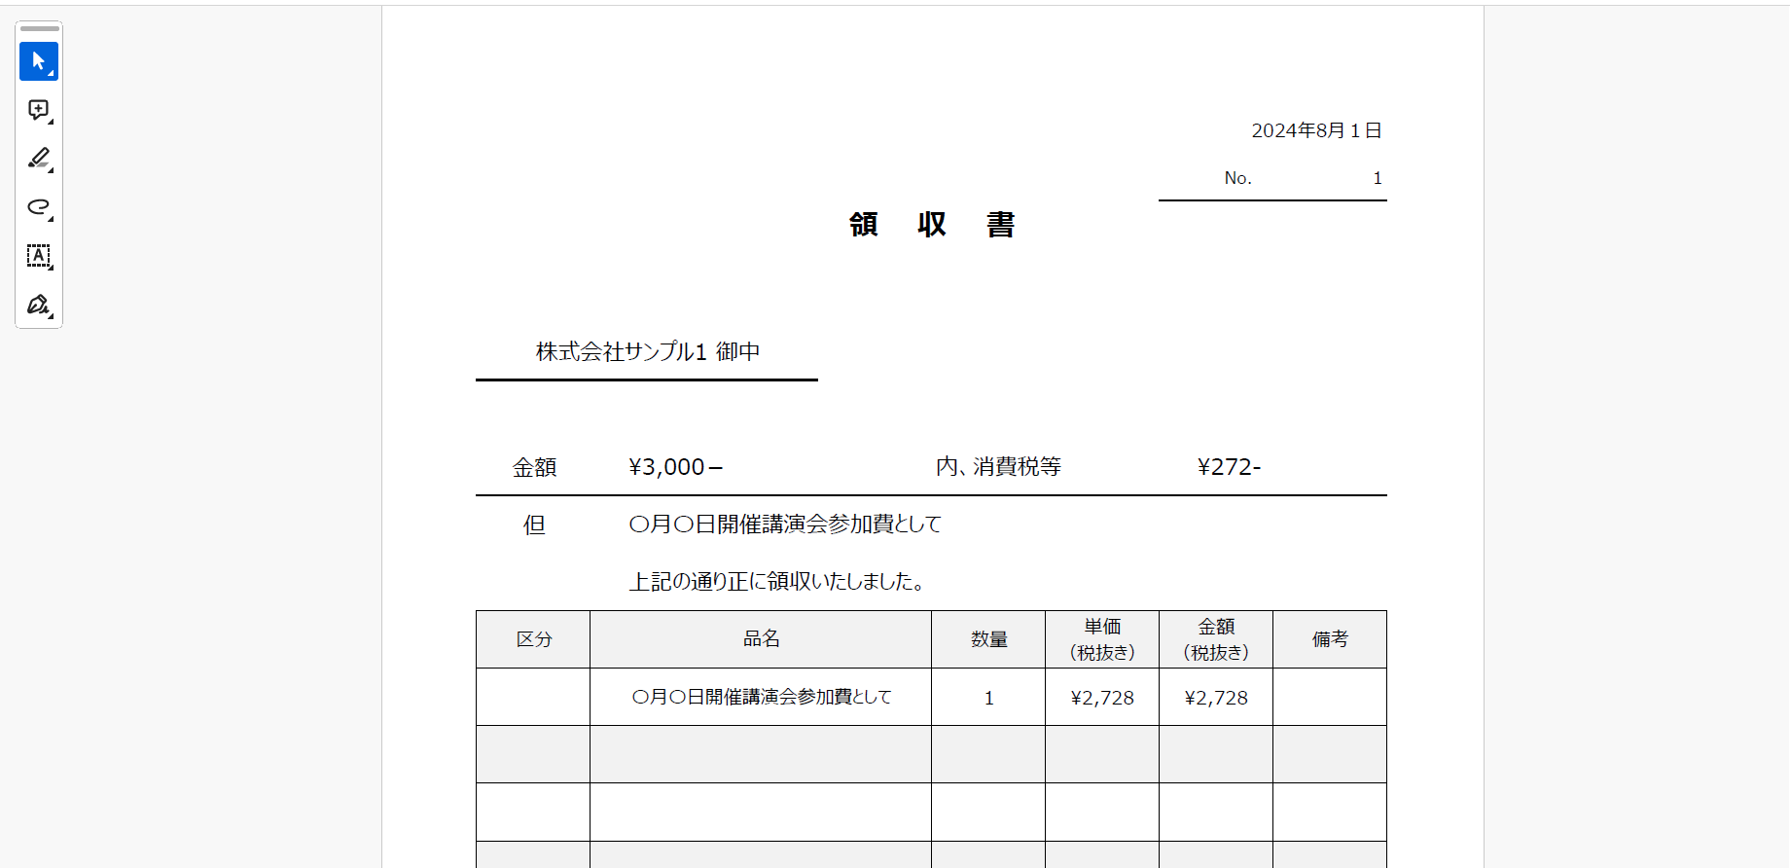Click the 備考 column header
Image resolution: width=1790 pixels, height=868 pixels.
(x=1330, y=639)
